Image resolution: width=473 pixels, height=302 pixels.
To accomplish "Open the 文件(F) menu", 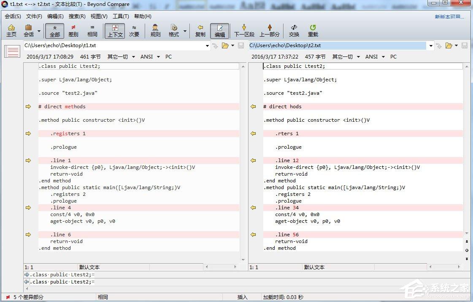I will pyautogui.click(x=34, y=16).
